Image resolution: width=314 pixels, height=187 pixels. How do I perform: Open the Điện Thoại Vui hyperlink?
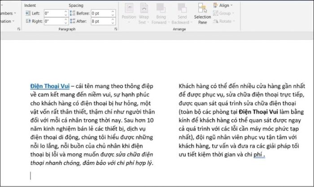click(x=50, y=86)
